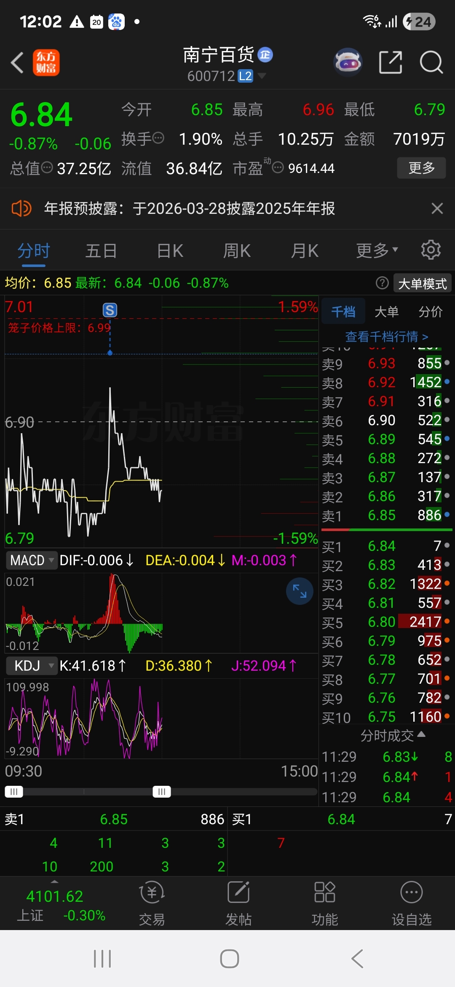
Task: Open the MACD indicator dropdown
Action: click(32, 560)
